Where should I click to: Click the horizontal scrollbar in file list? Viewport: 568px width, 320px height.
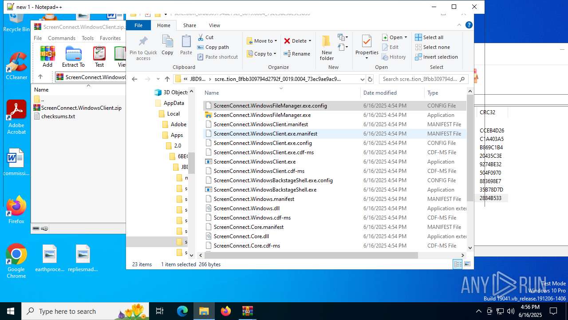311,256
